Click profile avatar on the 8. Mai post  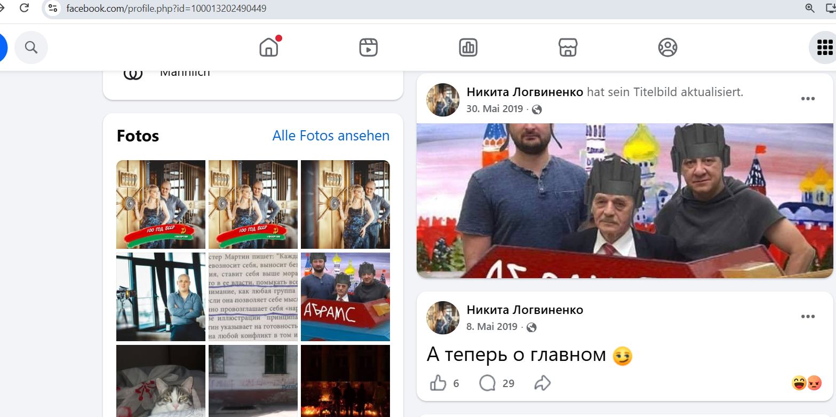(443, 318)
